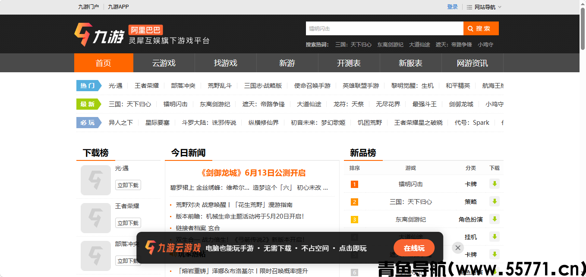586x277 pixels.
Task: Select the 开测表 nav tab
Action: pos(349,63)
